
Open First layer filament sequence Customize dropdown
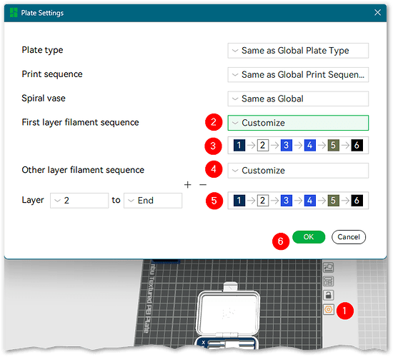(298, 123)
